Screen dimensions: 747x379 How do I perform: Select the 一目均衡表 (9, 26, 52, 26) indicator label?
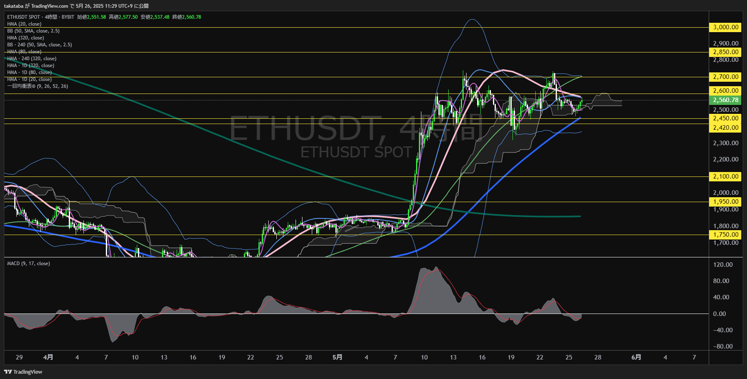click(x=37, y=86)
